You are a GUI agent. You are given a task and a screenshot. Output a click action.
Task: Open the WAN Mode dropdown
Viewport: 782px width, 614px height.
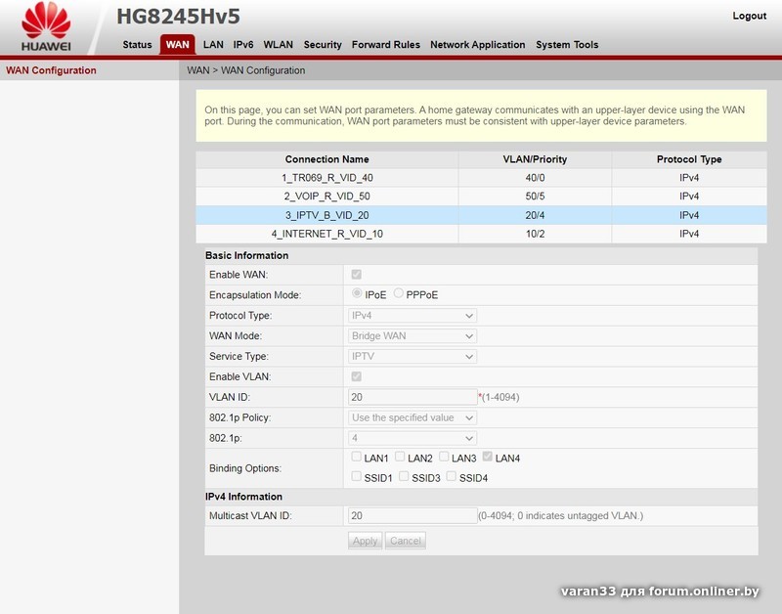pyautogui.click(x=413, y=336)
